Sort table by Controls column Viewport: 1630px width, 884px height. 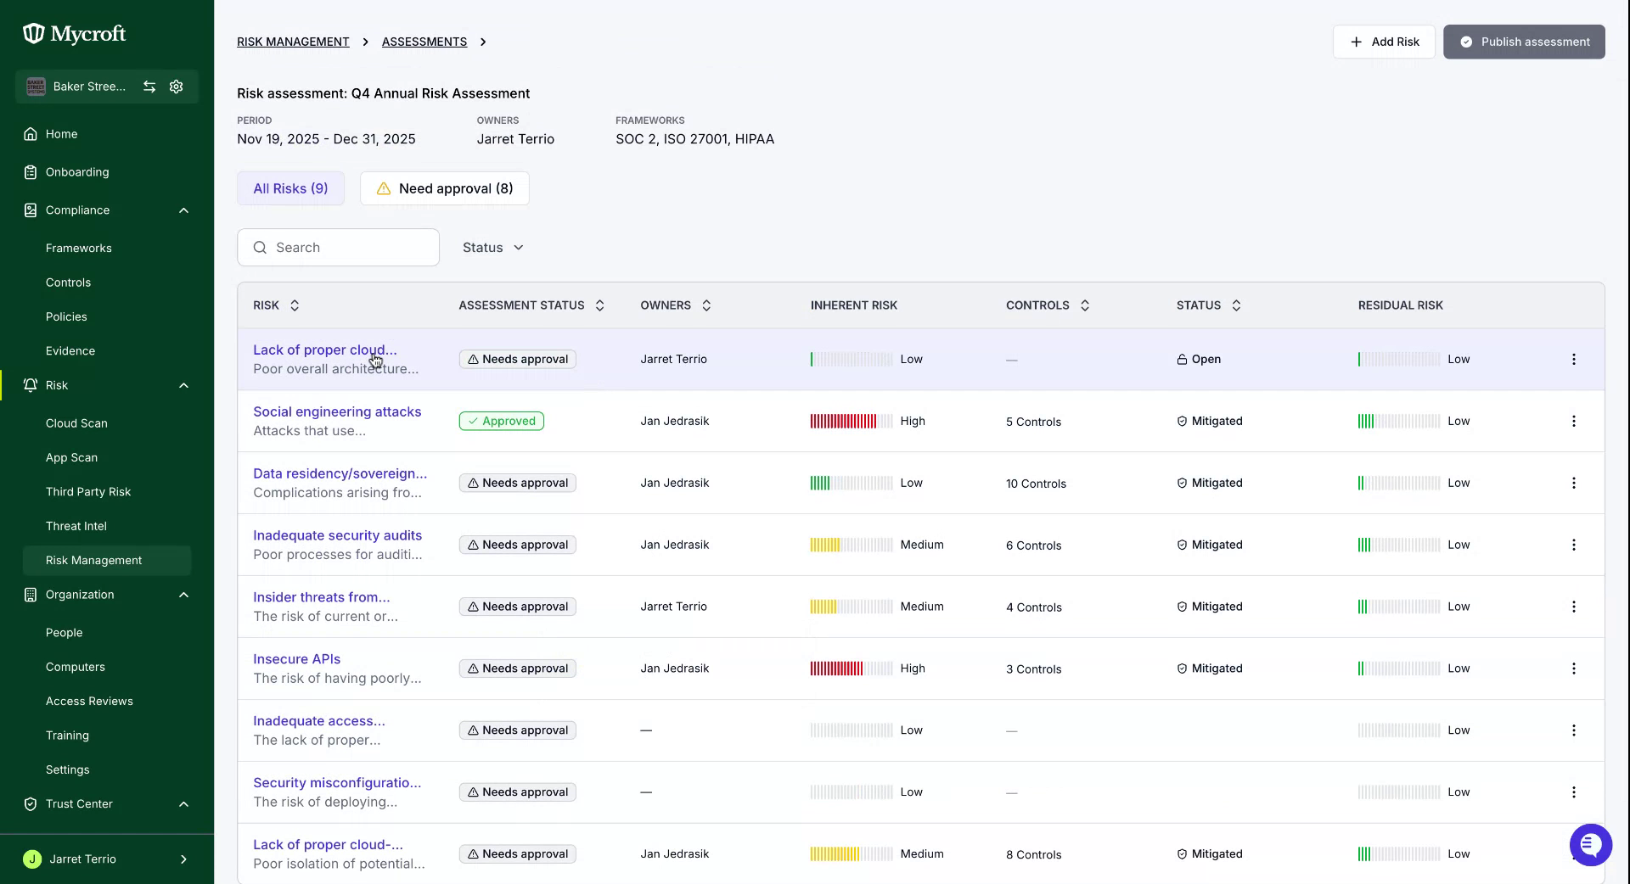(1084, 305)
